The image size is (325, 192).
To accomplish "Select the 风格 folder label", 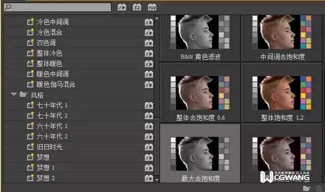I will coord(37,95).
